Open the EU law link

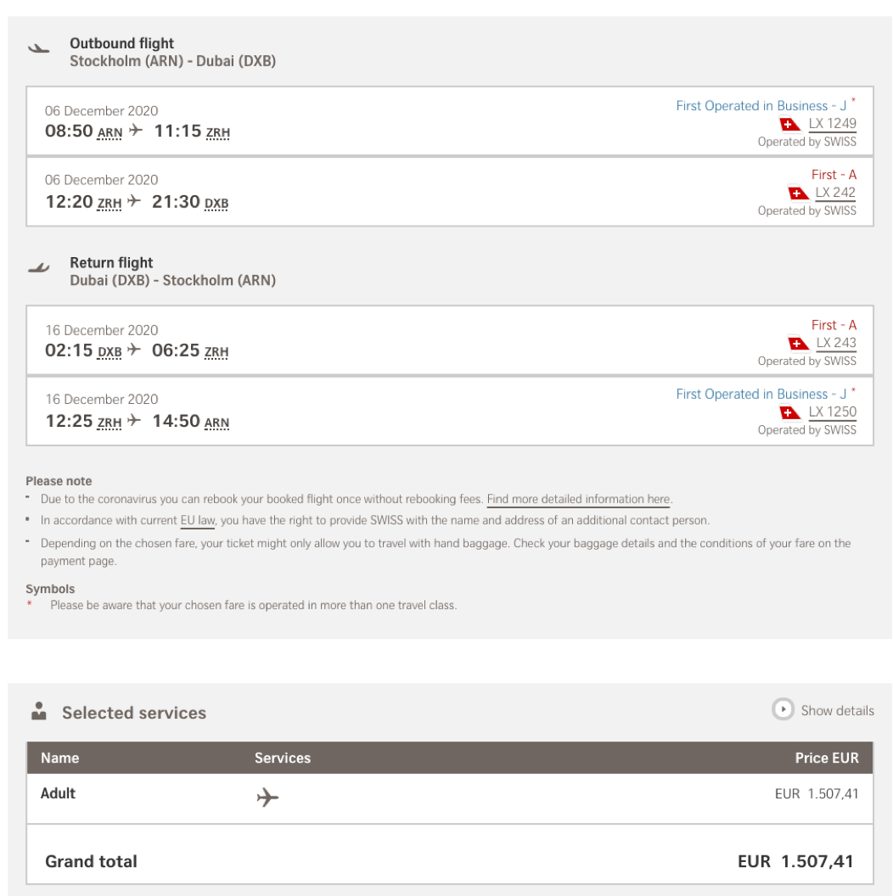click(198, 520)
